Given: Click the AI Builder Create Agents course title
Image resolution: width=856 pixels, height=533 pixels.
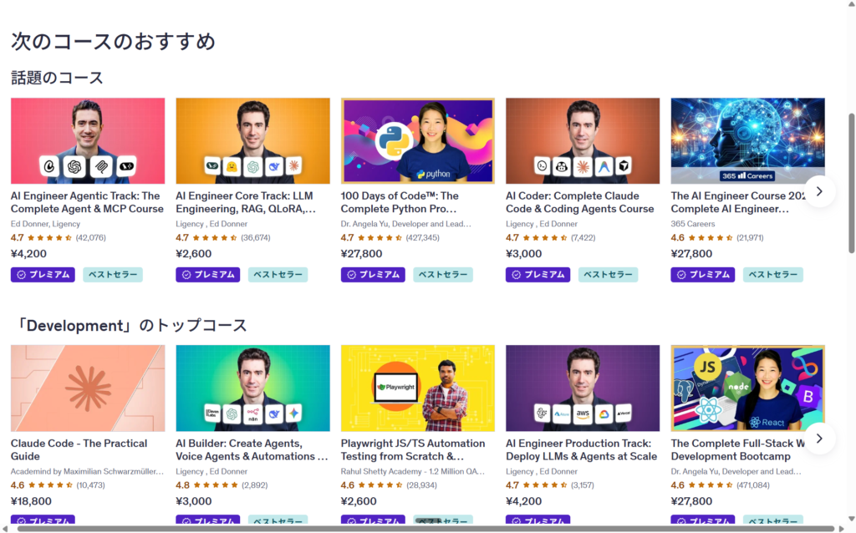Looking at the screenshot, I should tap(252, 450).
